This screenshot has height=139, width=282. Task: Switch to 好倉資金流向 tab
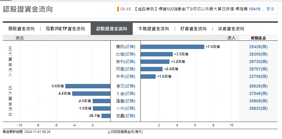[x=193, y=29]
